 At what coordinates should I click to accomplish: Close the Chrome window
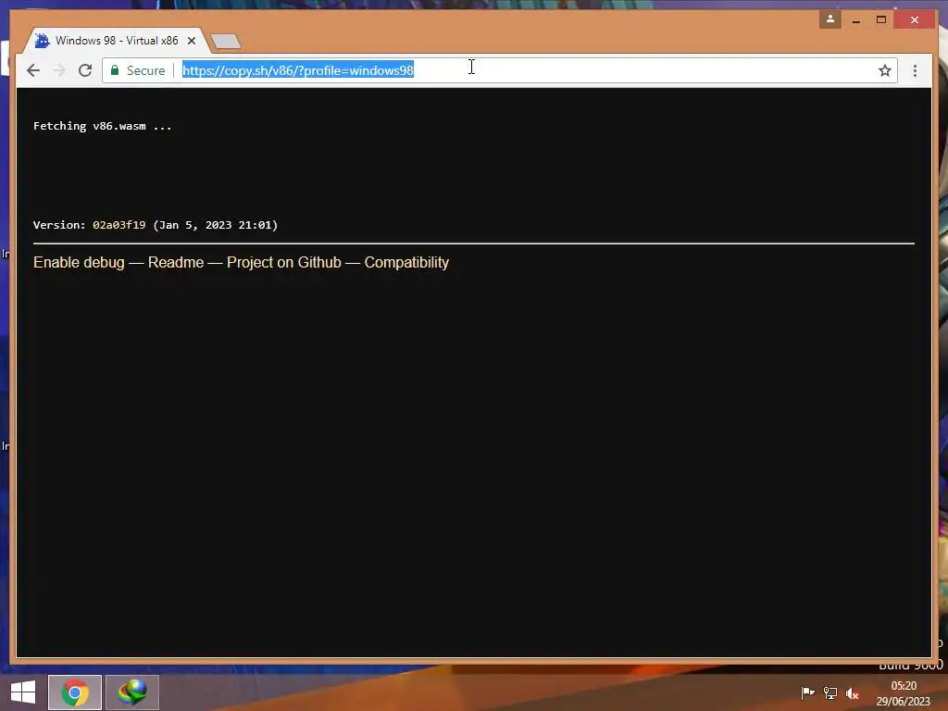click(x=914, y=20)
